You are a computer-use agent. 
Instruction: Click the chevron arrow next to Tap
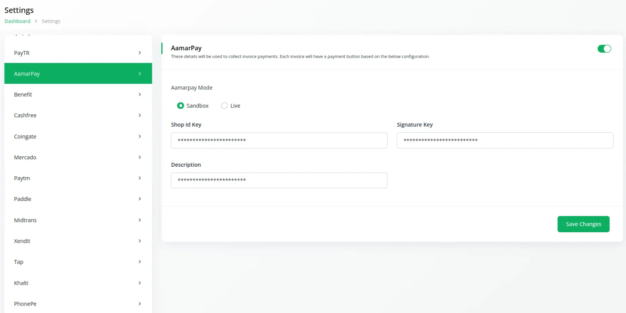pyautogui.click(x=140, y=262)
